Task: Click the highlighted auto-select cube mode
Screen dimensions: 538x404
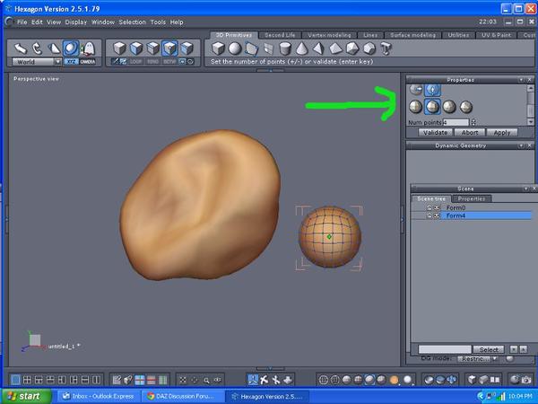Action: [x=169, y=48]
